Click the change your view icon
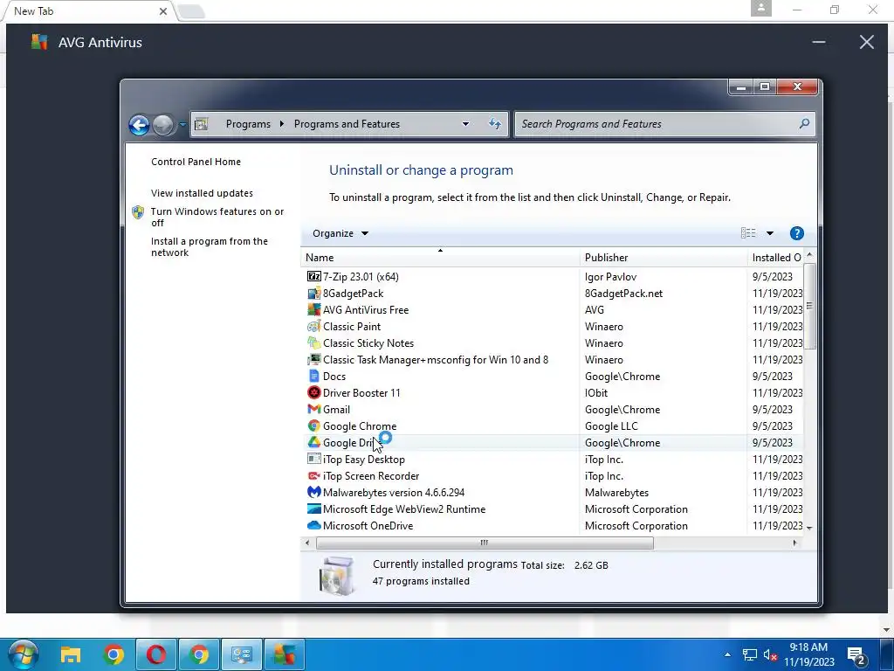Viewport: 894px width, 671px height. (x=748, y=232)
